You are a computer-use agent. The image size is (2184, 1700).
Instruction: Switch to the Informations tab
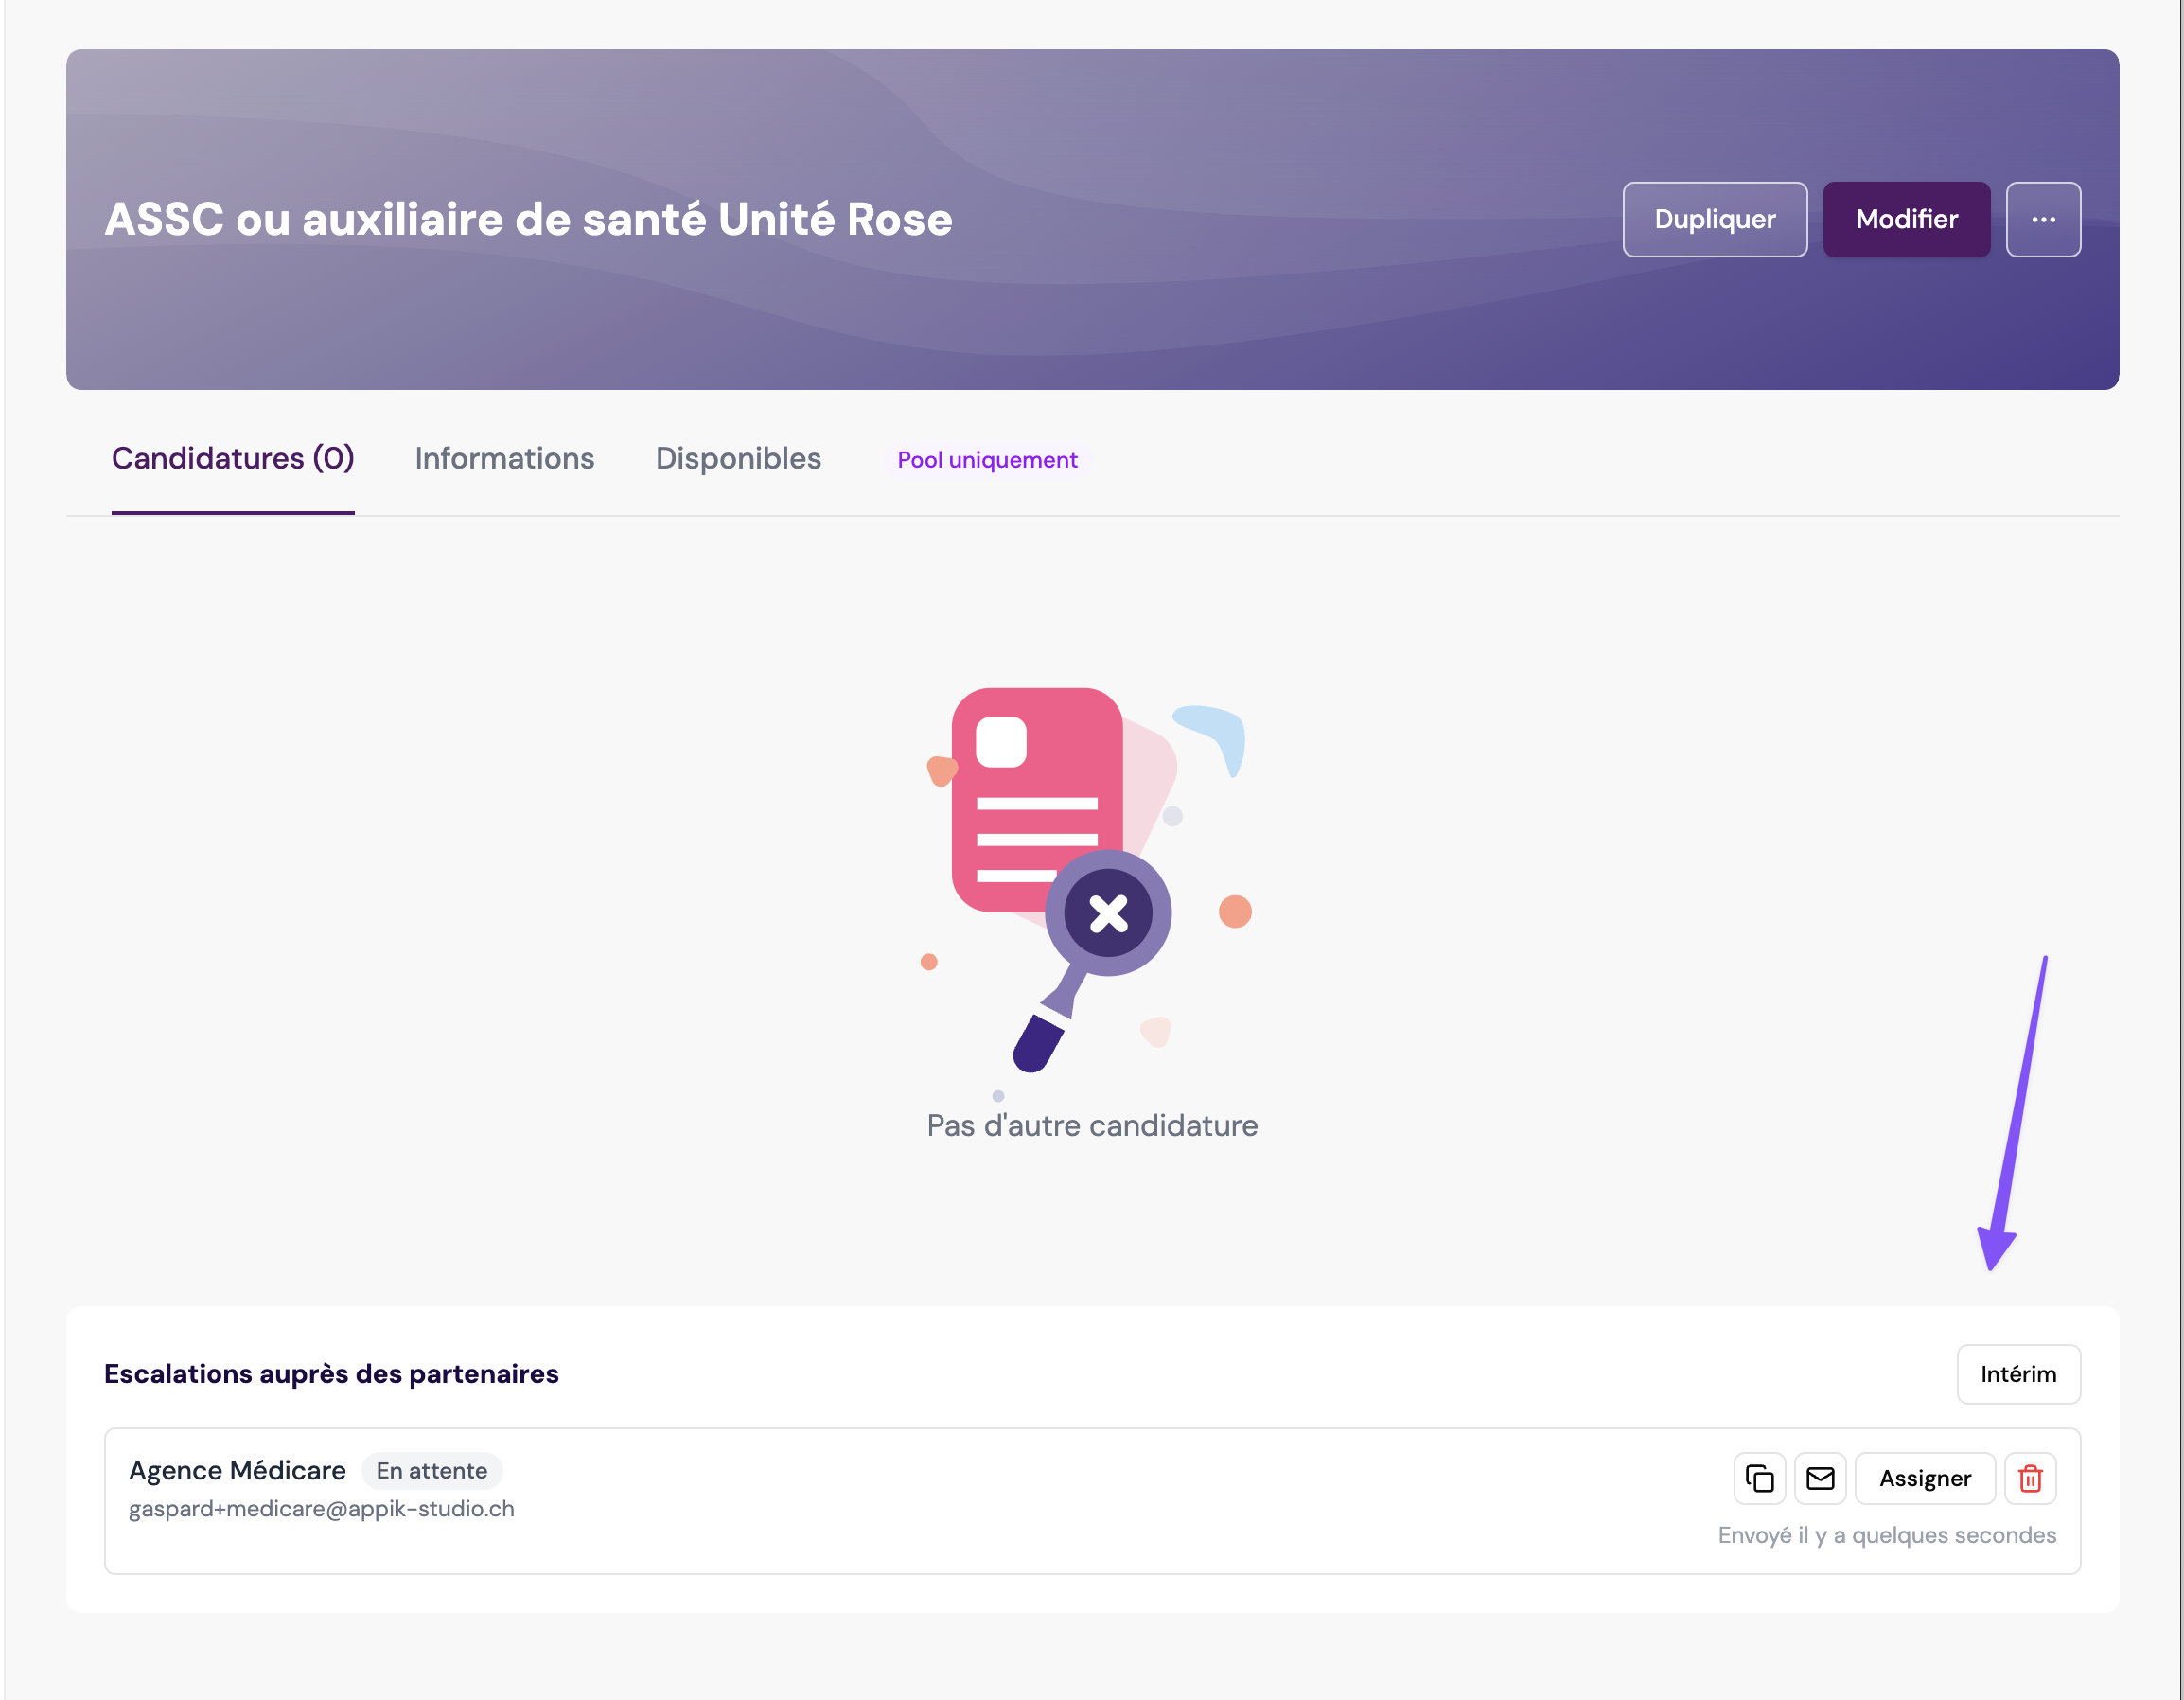(504, 458)
